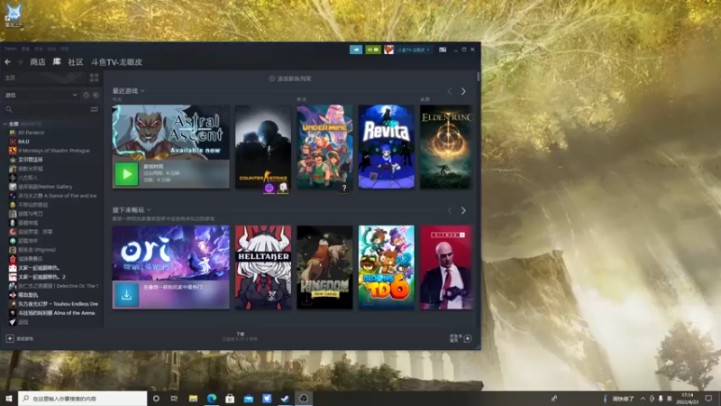
Task: Open Revita game cover
Action: coord(387,147)
